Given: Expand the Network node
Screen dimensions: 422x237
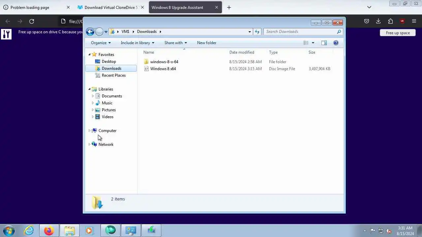Looking at the screenshot, I should (x=89, y=145).
